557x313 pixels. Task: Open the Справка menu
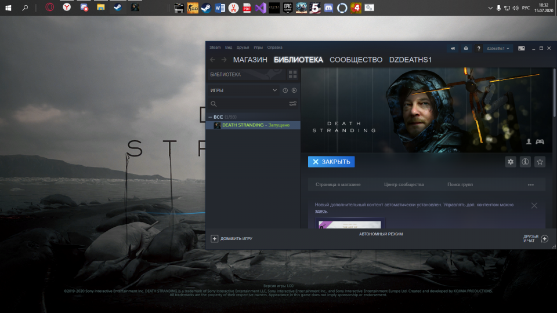[274, 47]
